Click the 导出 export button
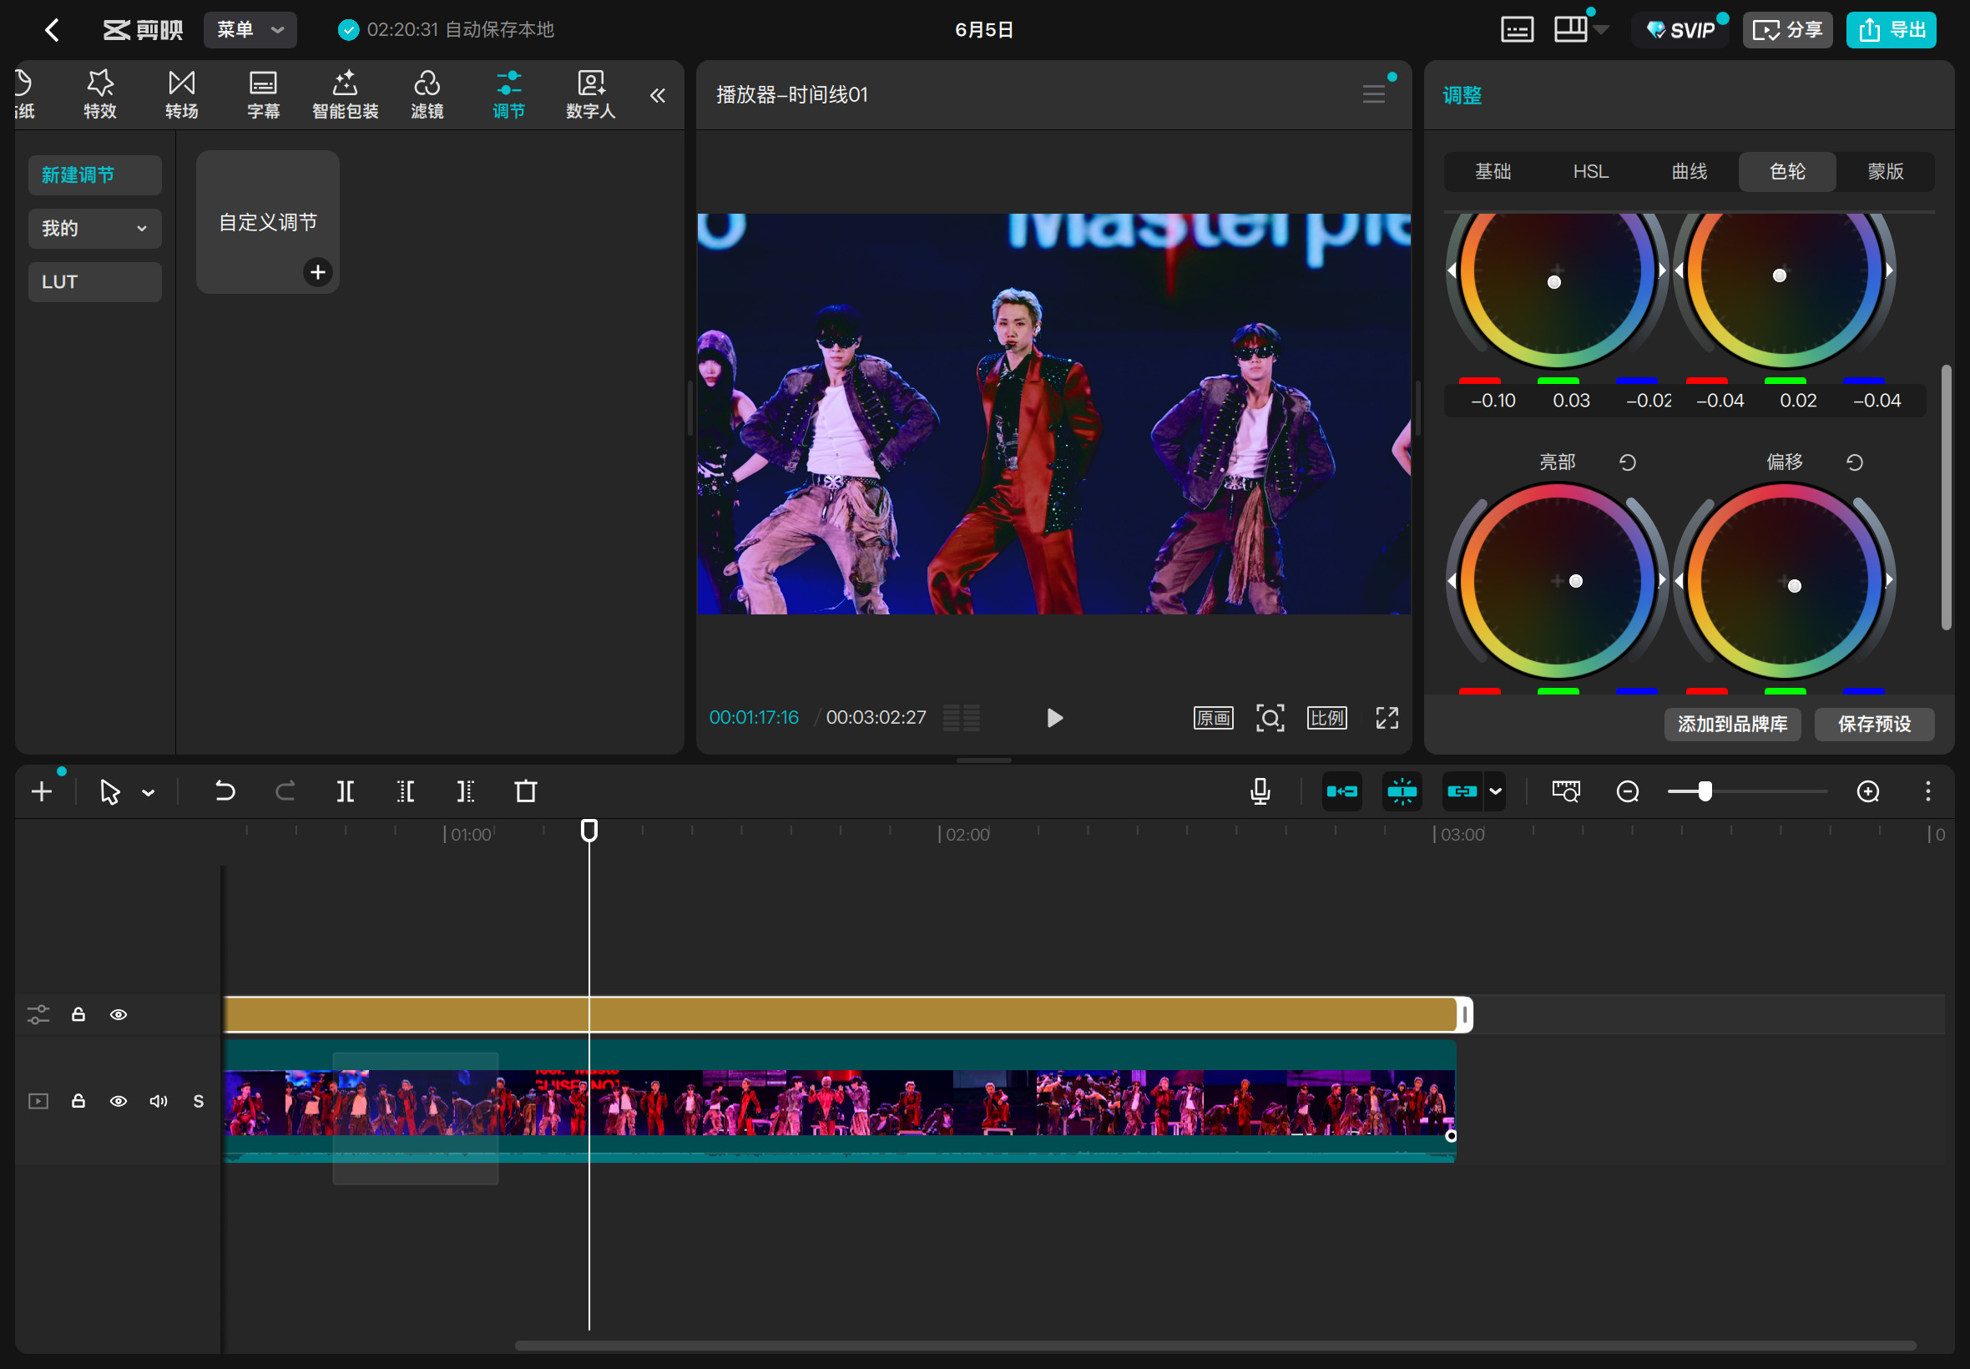This screenshot has width=1970, height=1369. [x=1891, y=30]
